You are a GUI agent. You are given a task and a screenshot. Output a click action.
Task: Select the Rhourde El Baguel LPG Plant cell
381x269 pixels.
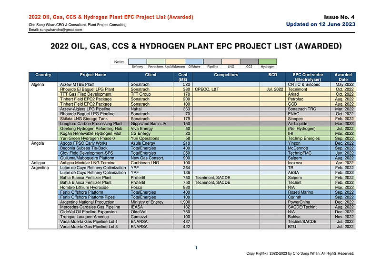(93, 89)
